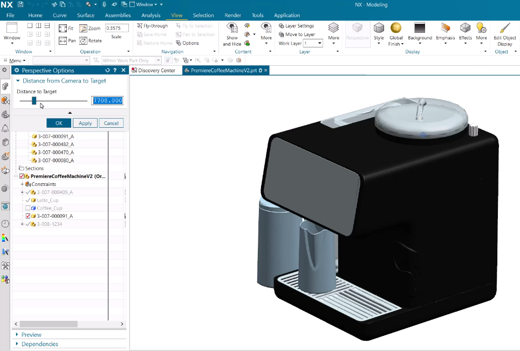This screenshot has height=351, width=520.
Task: Activate the Rotate view tool
Action: point(83,40)
